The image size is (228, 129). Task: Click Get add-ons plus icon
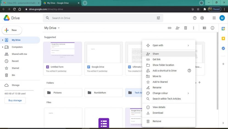223,64
